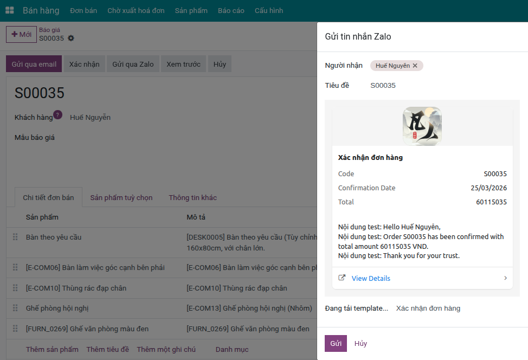Click the Mô tả column header
This screenshot has height=360, width=528.
(196, 217)
